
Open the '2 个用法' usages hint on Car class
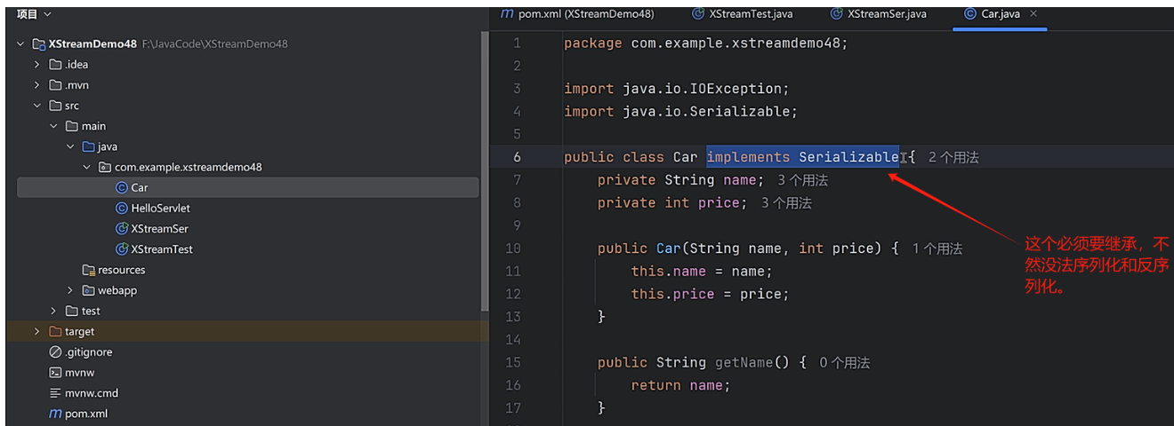click(x=953, y=157)
